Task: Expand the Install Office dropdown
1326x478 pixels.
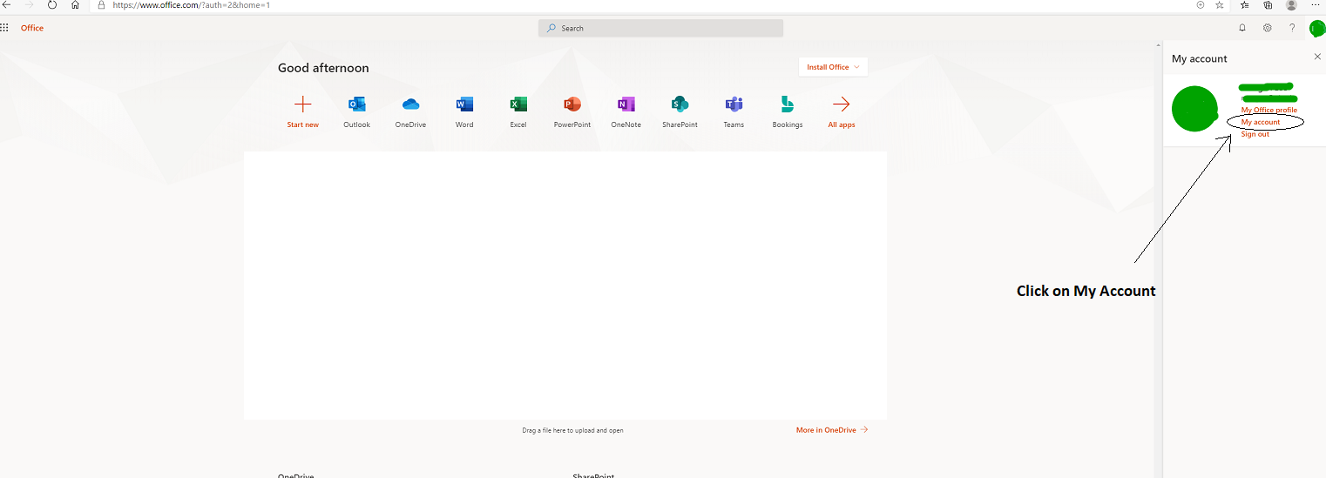Action: [x=833, y=67]
